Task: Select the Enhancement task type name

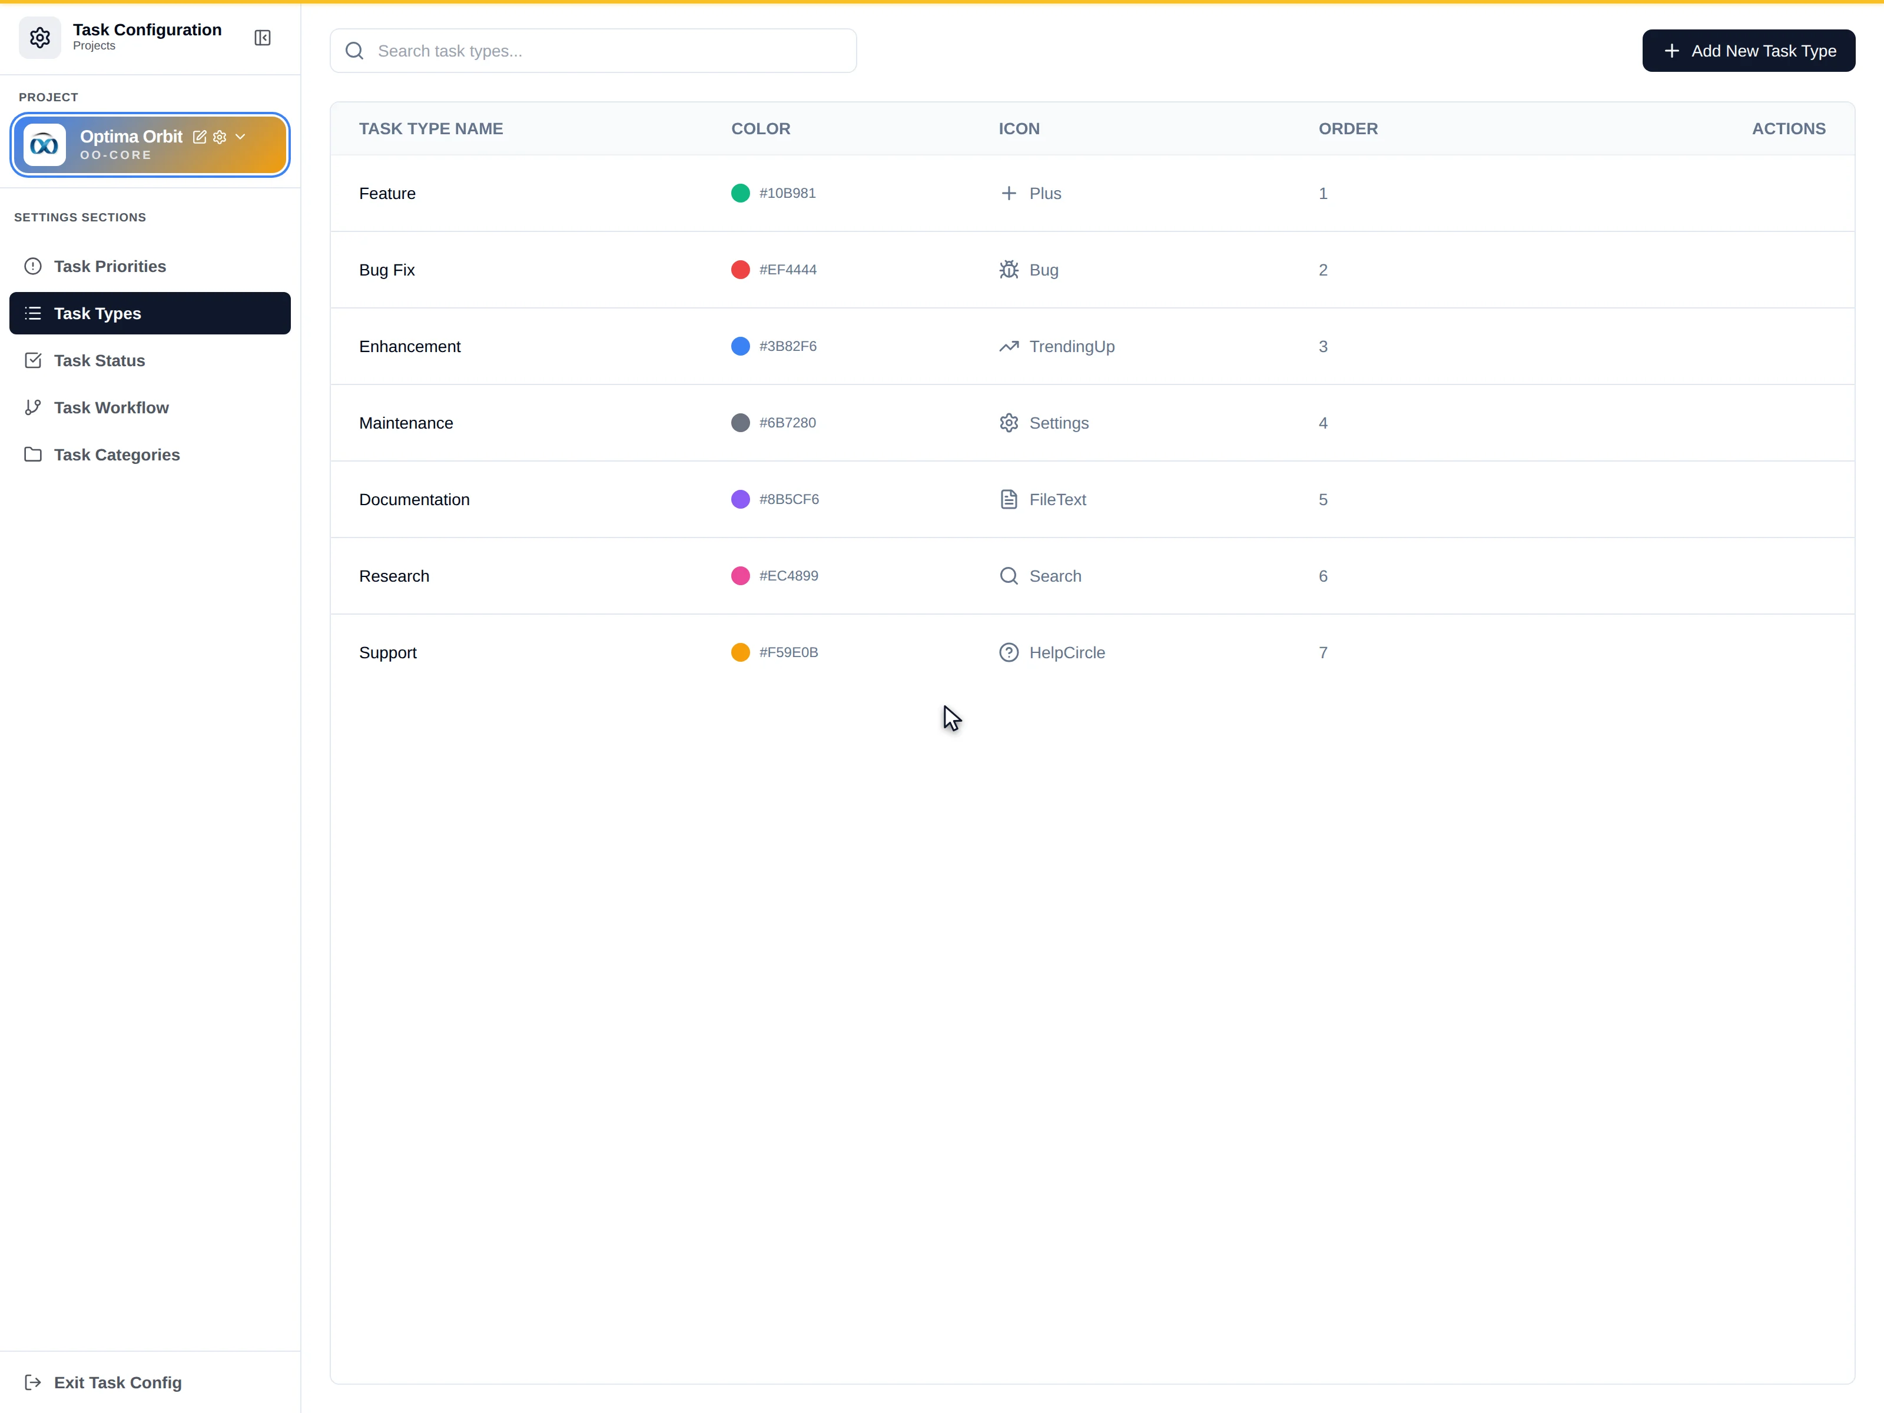Action: pos(410,347)
